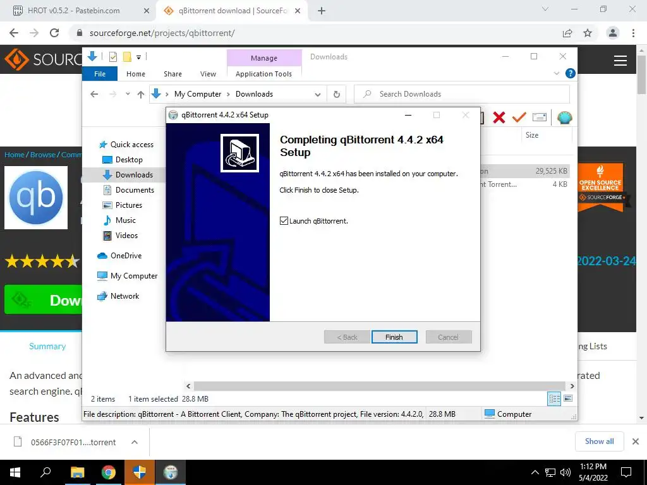Open the File tab in Explorer ribbon

point(100,74)
